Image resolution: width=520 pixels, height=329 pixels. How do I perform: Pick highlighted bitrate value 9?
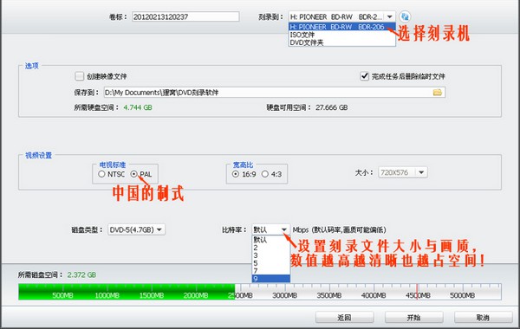pyautogui.click(x=271, y=279)
